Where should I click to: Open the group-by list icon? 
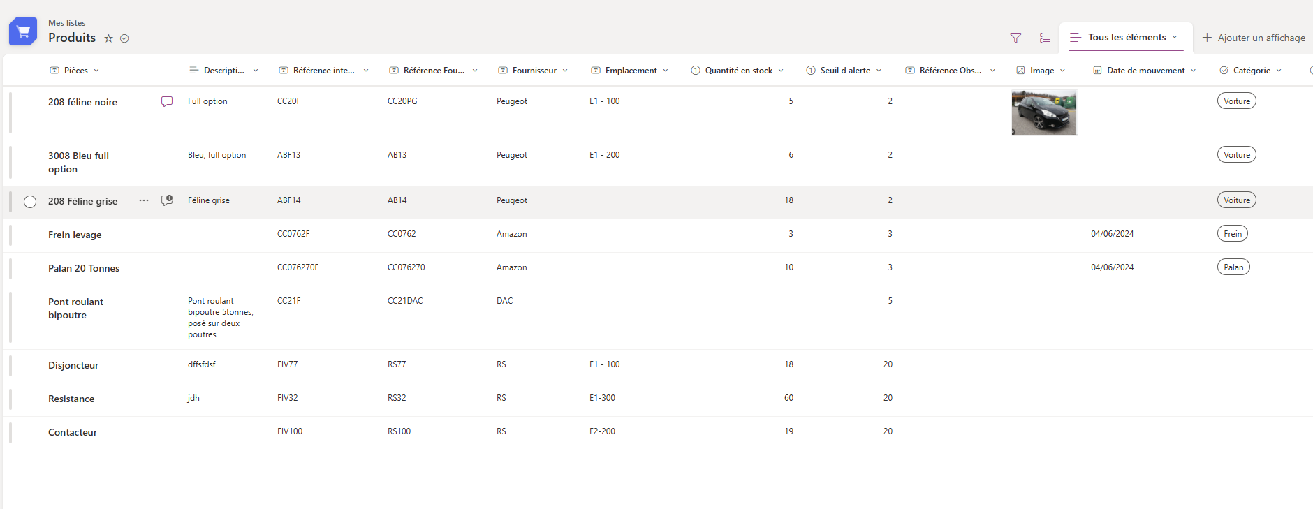pos(1045,38)
